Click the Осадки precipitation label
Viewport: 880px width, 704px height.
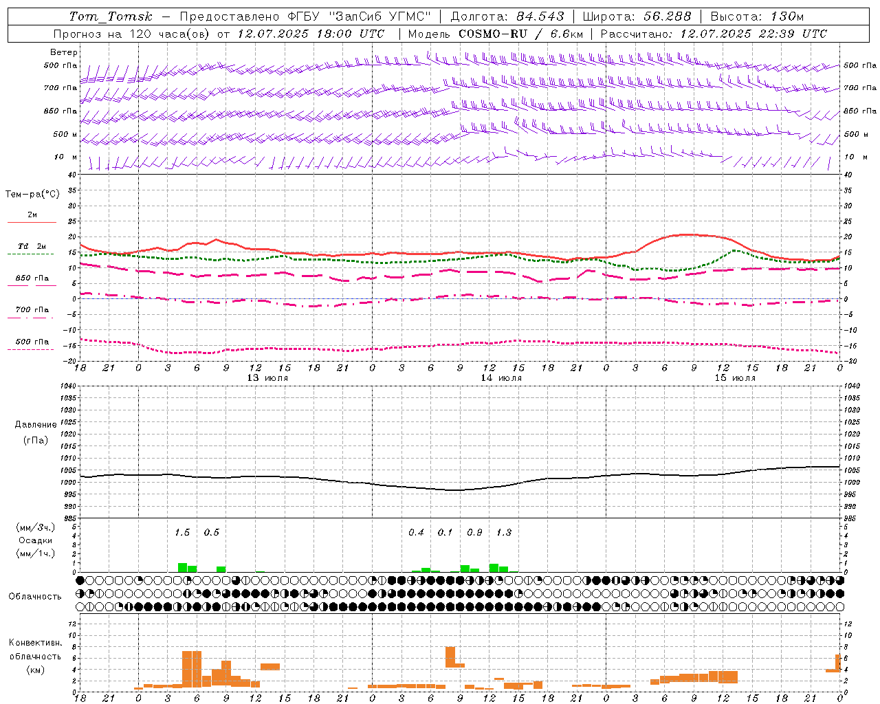tap(36, 540)
